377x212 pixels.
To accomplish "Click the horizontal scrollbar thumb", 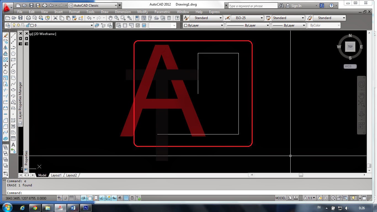I will tap(301, 175).
